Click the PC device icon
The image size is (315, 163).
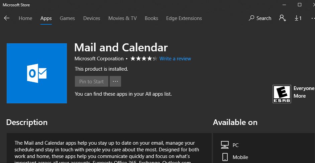tap(225, 145)
